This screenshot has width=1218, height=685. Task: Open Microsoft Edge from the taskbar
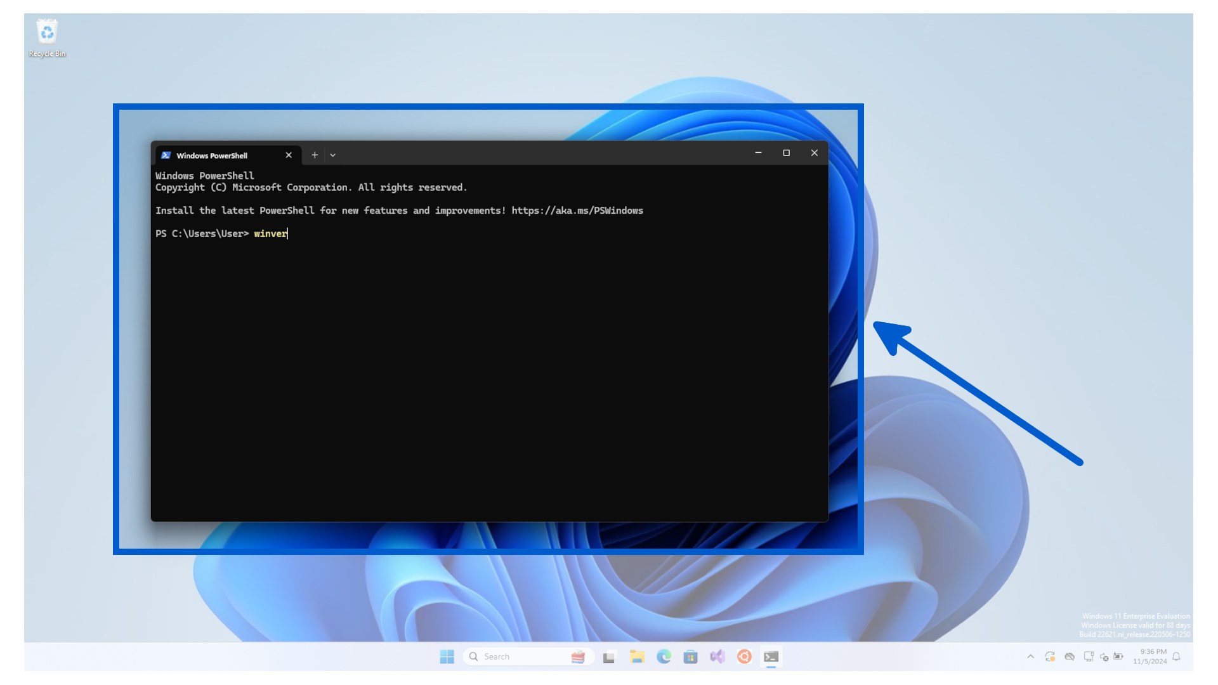coord(664,656)
